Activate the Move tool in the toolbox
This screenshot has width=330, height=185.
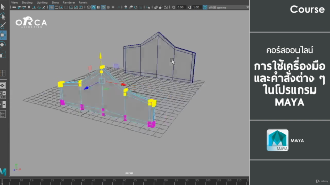(x=3, y=35)
